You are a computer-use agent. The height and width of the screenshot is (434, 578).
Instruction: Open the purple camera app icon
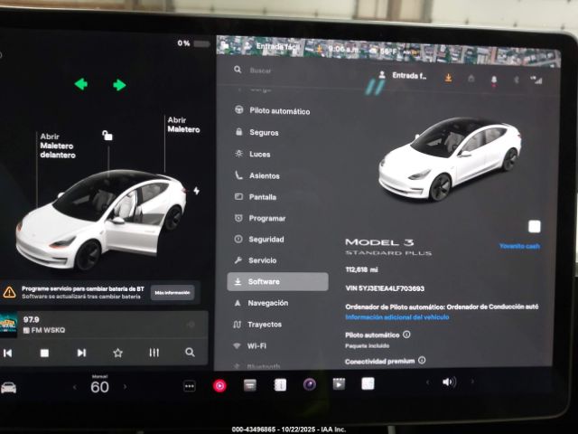coord(310,384)
